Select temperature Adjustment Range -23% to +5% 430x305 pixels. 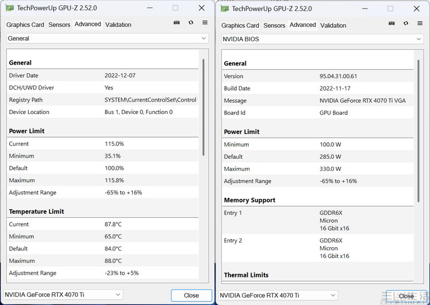pos(122,273)
